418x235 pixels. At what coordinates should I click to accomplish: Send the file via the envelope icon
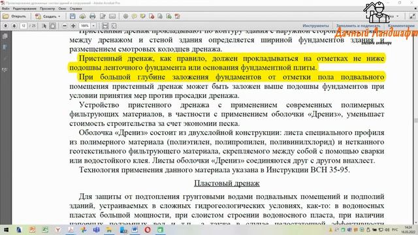112,16
